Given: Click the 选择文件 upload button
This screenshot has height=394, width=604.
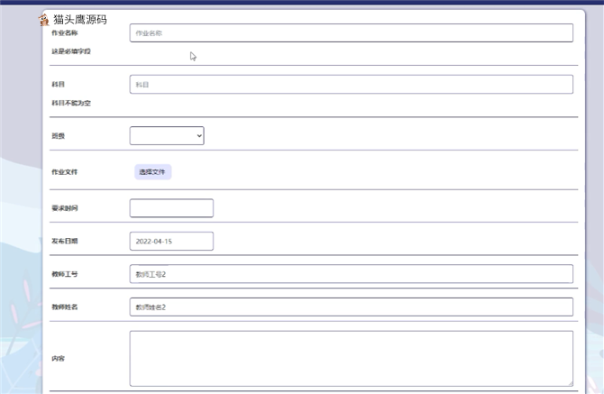Looking at the screenshot, I should click(x=153, y=172).
